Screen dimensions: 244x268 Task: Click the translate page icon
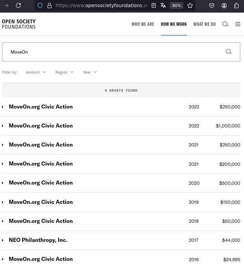coord(163,5)
